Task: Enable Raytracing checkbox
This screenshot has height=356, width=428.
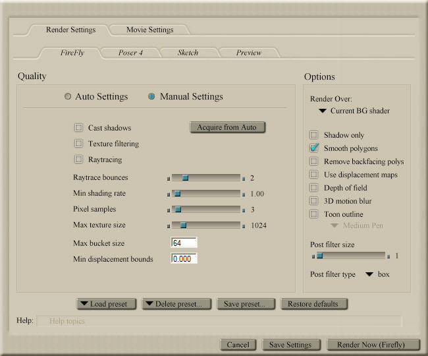Action: 79,160
